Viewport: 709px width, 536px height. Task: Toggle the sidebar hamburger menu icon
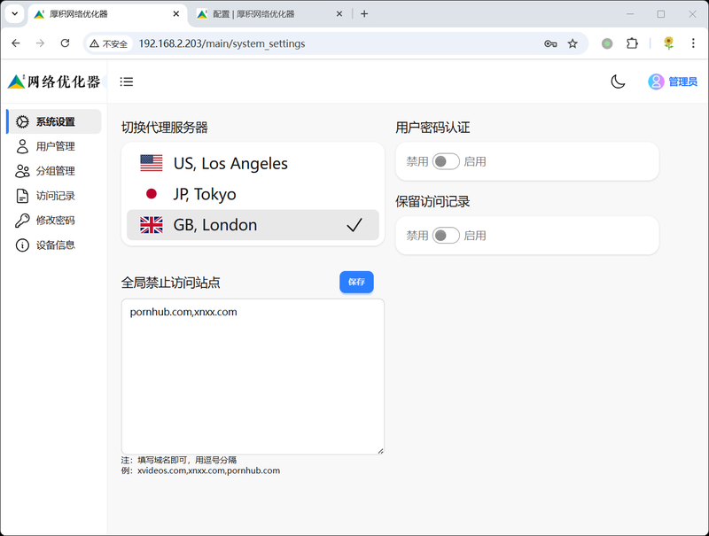coord(127,82)
